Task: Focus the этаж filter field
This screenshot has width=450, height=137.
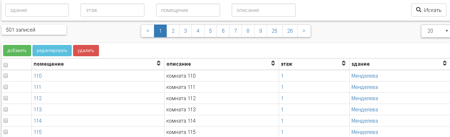Action: [113, 10]
